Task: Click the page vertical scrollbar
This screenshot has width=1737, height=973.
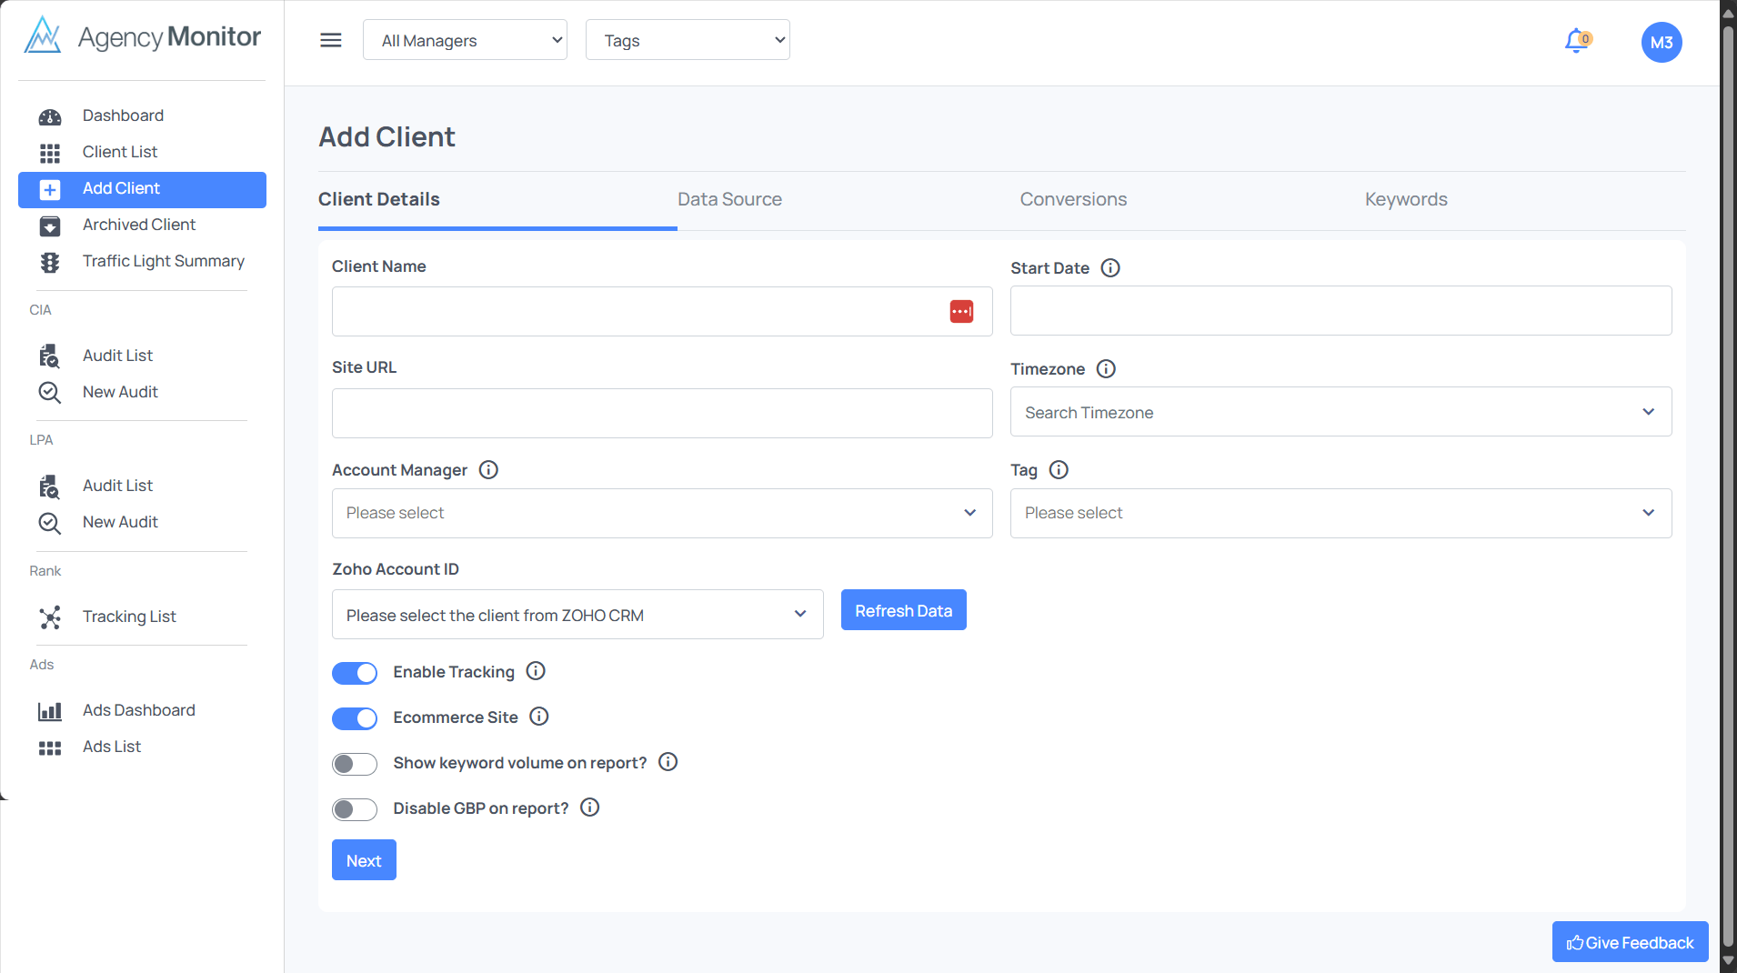Action: pos(1728,486)
